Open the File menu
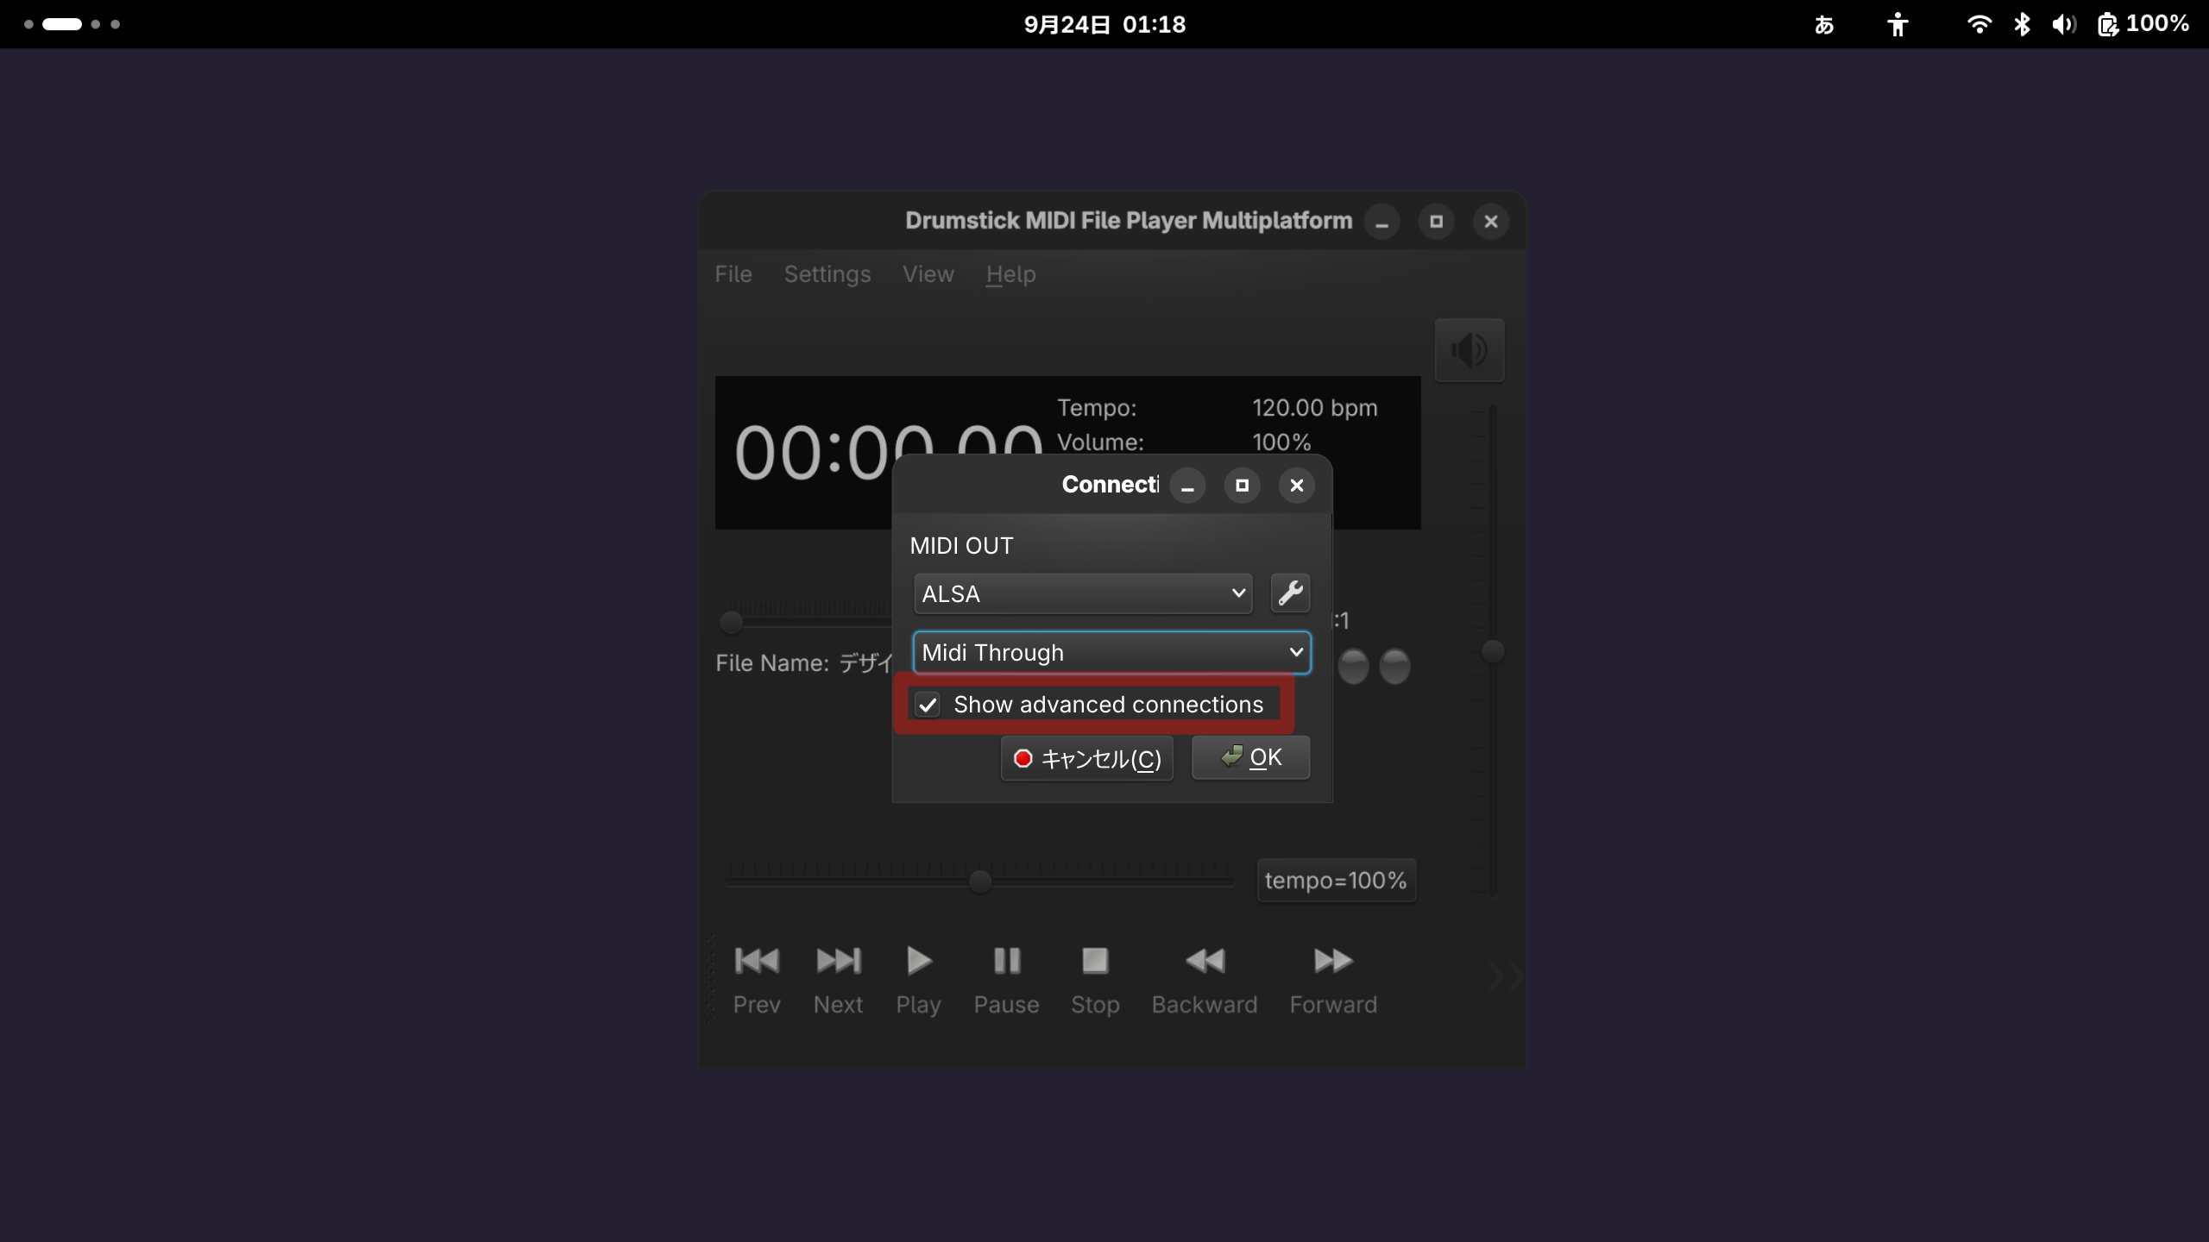2209x1242 pixels. pos(733,274)
